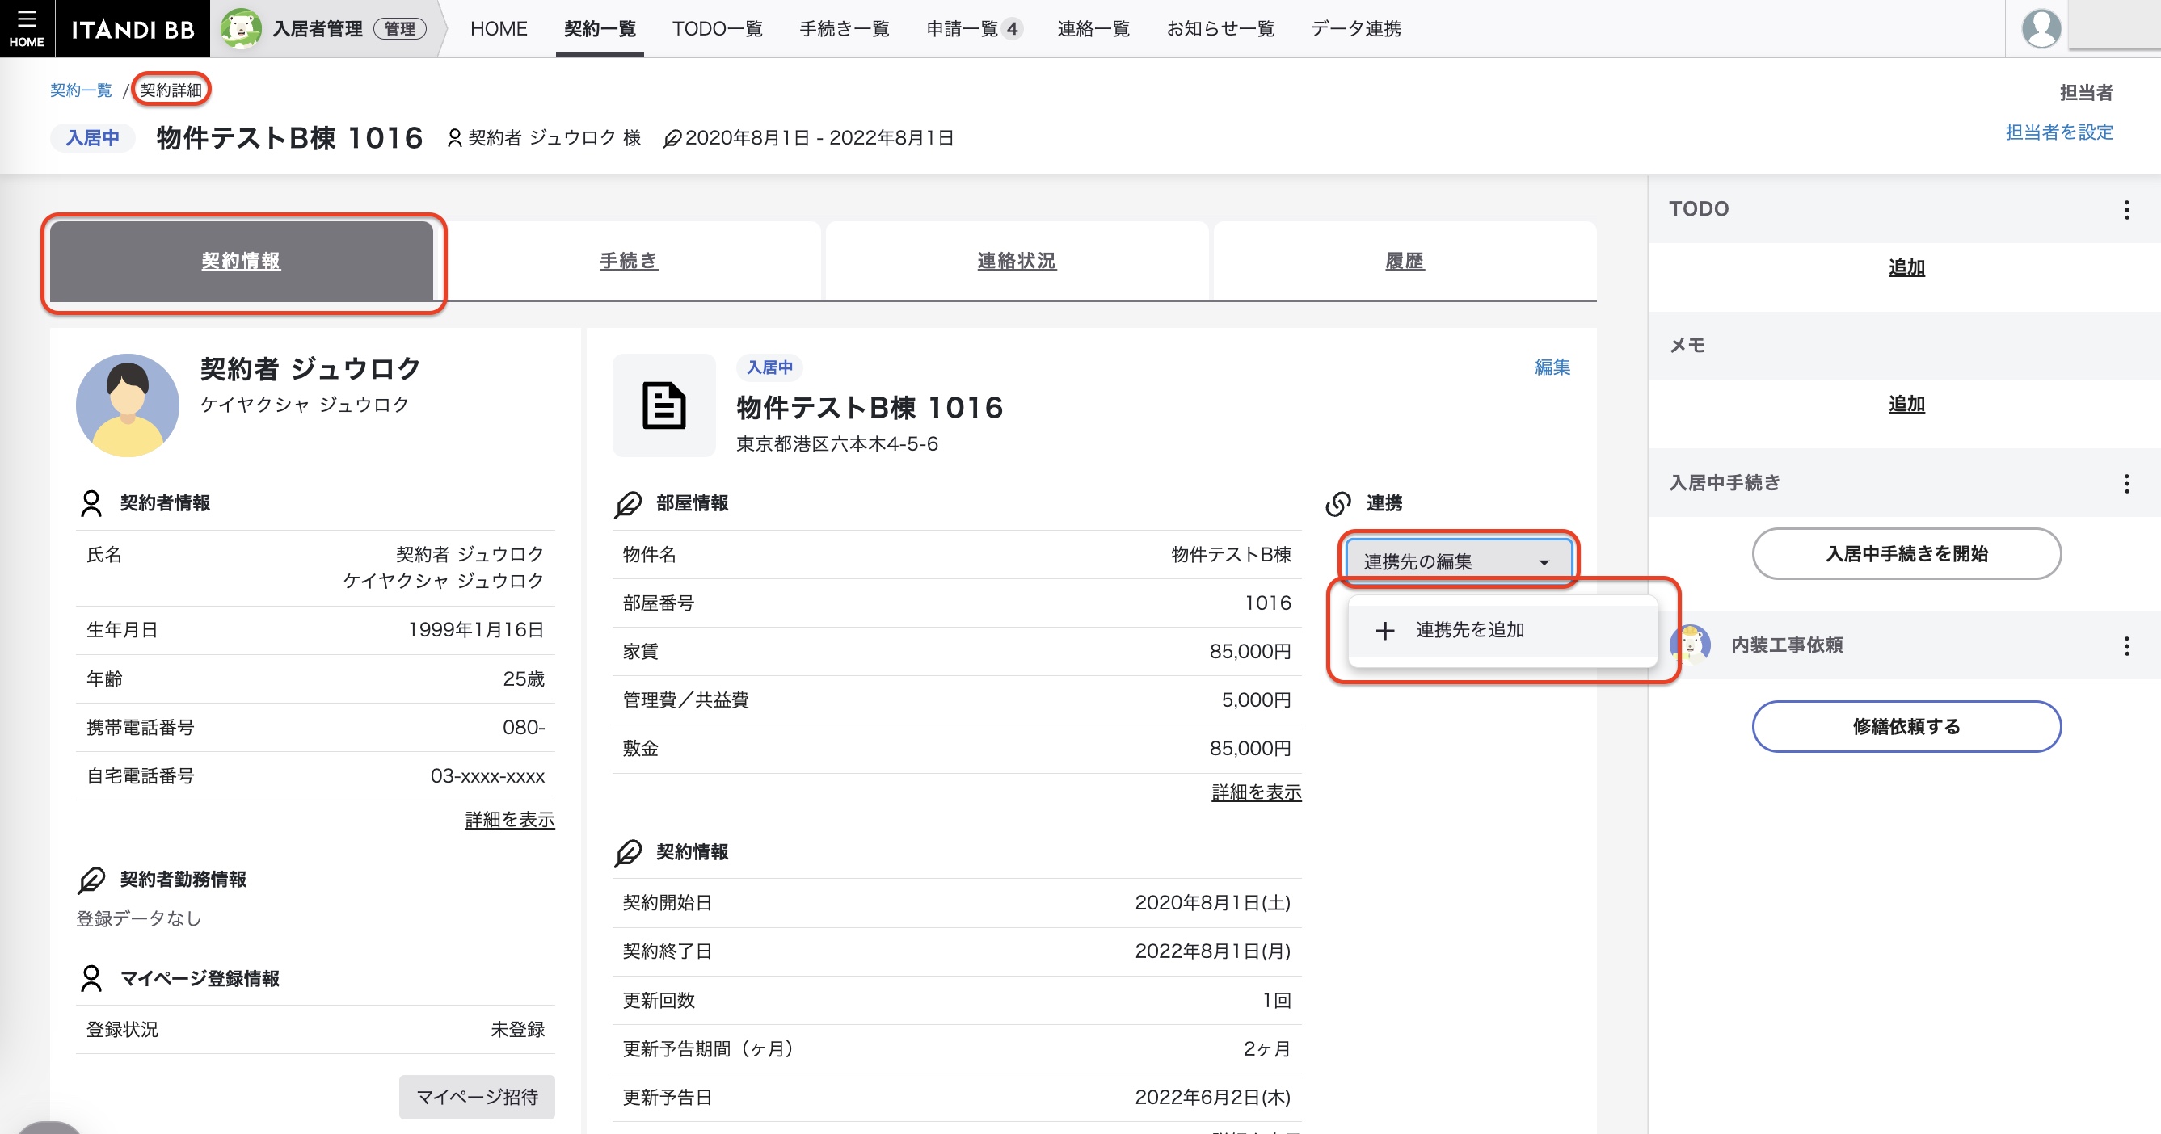The height and width of the screenshot is (1134, 2161).
Task: Open the TODO panel three-dot menu
Action: (2125, 209)
